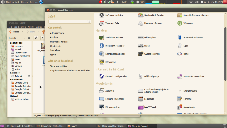Switch to mate.odt LibreOffice taskbar item
Image resolution: width=227 pixels, height=128 pixels.
[21, 126]
